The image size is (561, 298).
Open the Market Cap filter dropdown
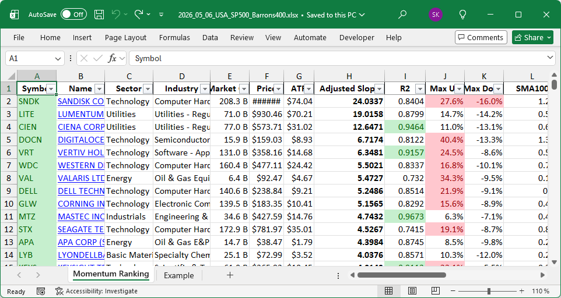click(244, 89)
